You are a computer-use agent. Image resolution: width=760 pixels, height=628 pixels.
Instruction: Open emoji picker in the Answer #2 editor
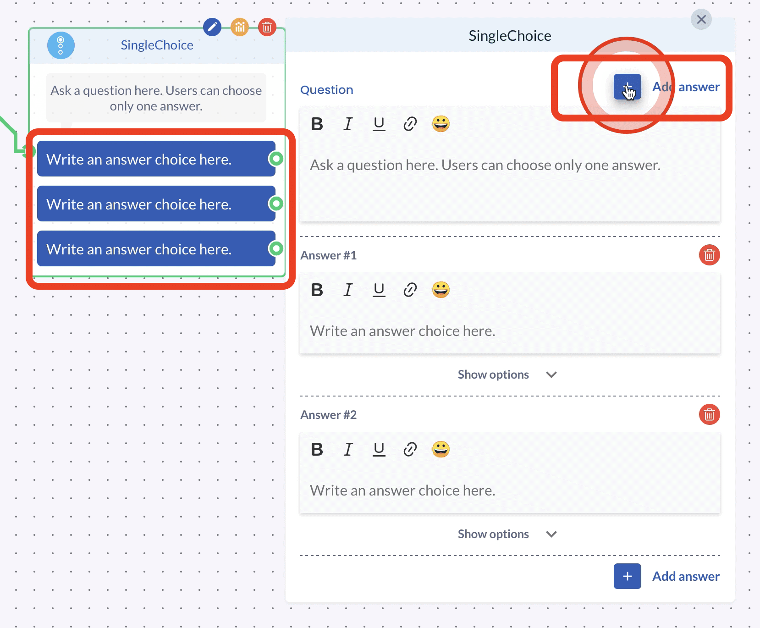pyautogui.click(x=441, y=449)
